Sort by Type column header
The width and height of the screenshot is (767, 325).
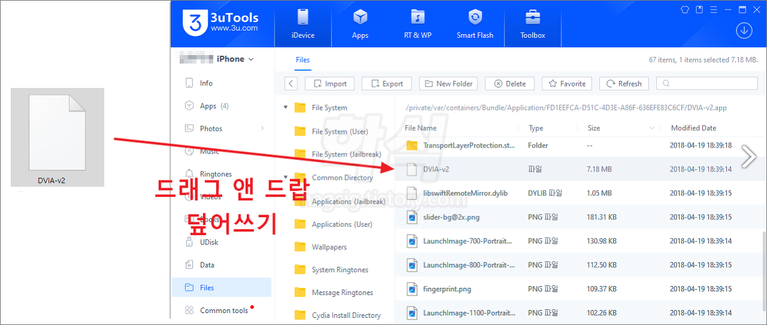click(536, 128)
